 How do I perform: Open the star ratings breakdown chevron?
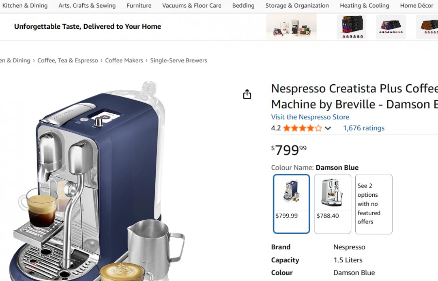coord(328,128)
